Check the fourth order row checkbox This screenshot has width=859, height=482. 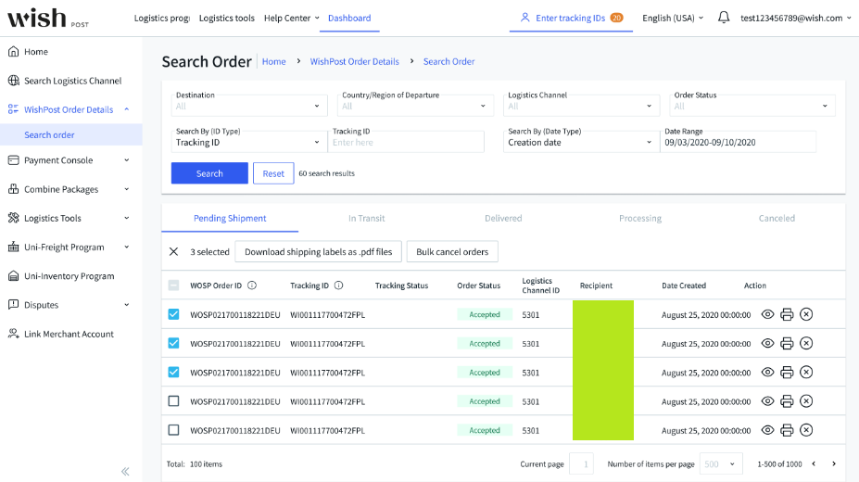(173, 401)
